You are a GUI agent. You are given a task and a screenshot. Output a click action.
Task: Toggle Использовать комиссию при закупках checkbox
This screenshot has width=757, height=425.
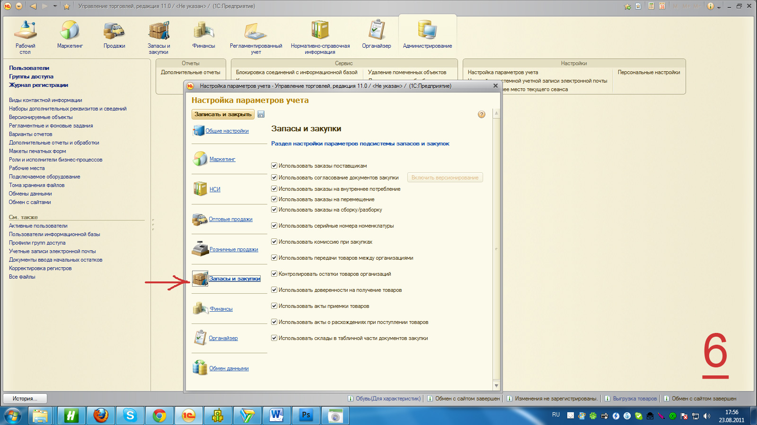274,242
